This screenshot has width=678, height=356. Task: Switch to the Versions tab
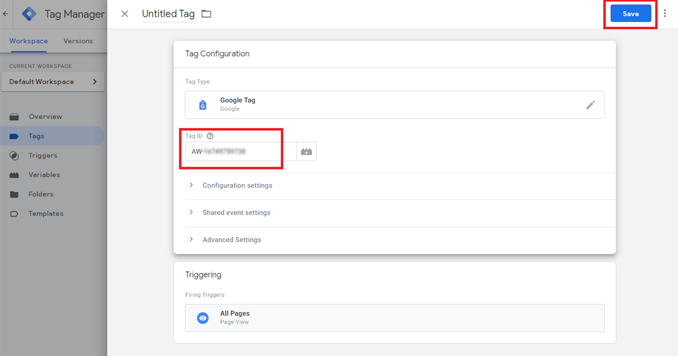coord(78,41)
